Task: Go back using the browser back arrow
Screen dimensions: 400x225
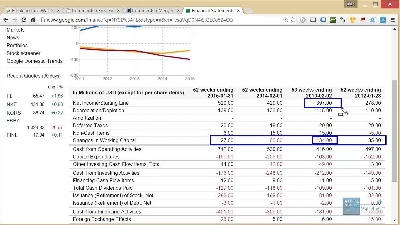Action: (x=6, y=20)
